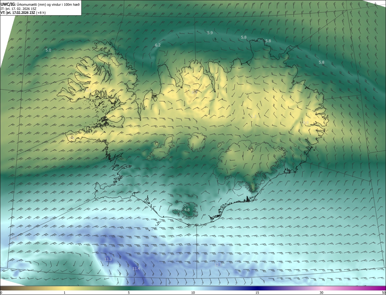The width and height of the screenshot is (386, 295).
Task: Pick the light pink colorbar segment above 30
Action: [x=321, y=288]
